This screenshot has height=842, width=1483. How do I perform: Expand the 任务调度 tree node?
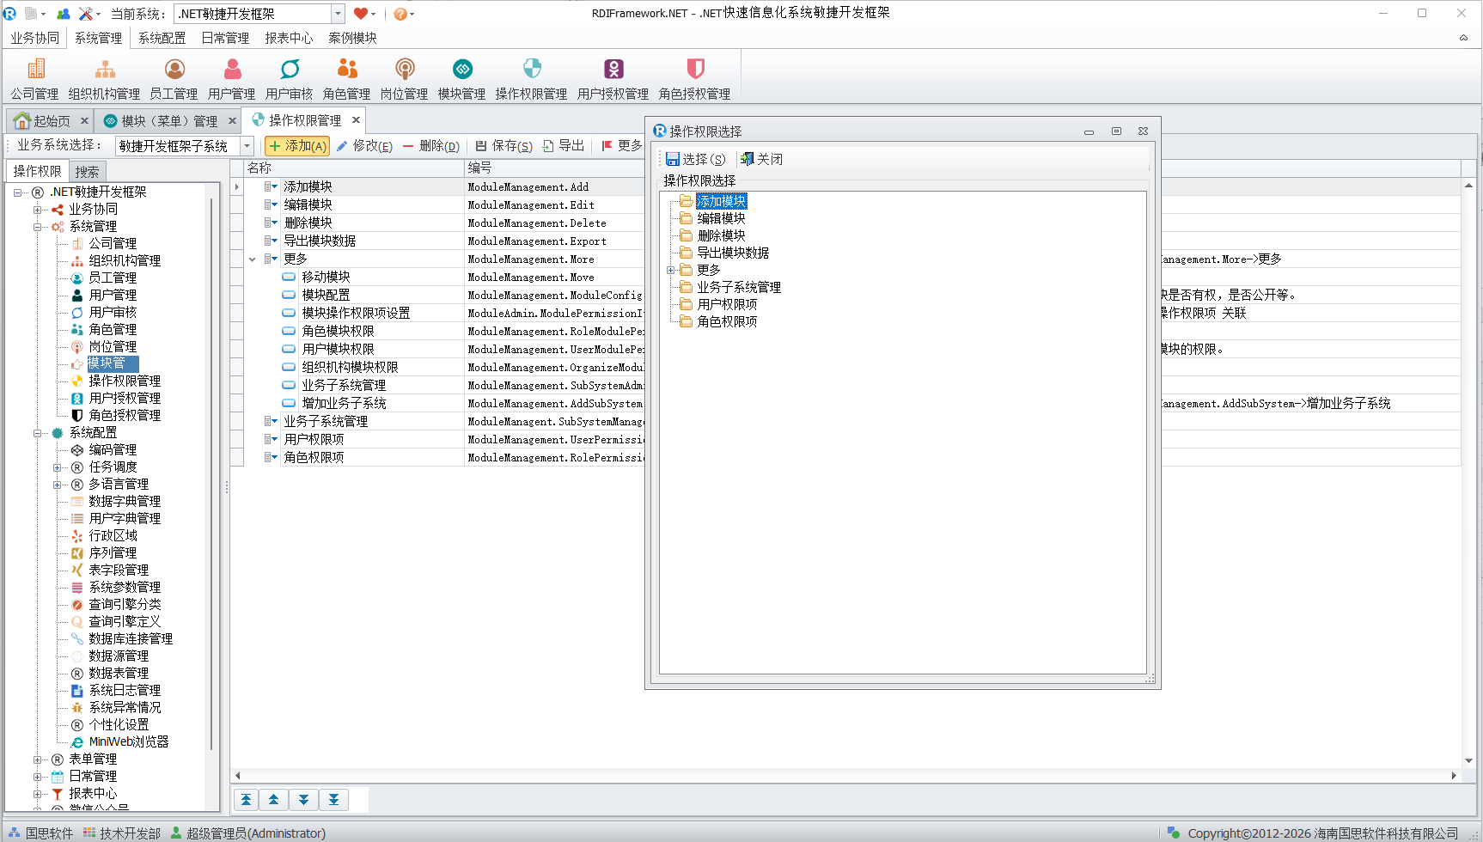[x=58, y=467]
